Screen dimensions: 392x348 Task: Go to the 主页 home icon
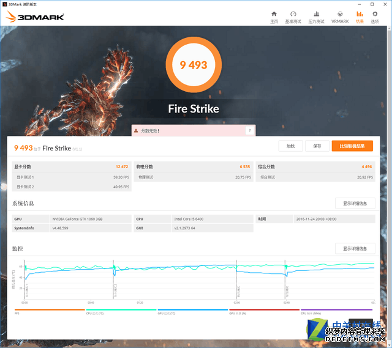274,13
